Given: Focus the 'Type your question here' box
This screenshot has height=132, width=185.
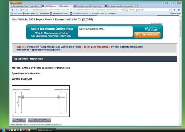Looking at the screenshot, I should 105,31.
